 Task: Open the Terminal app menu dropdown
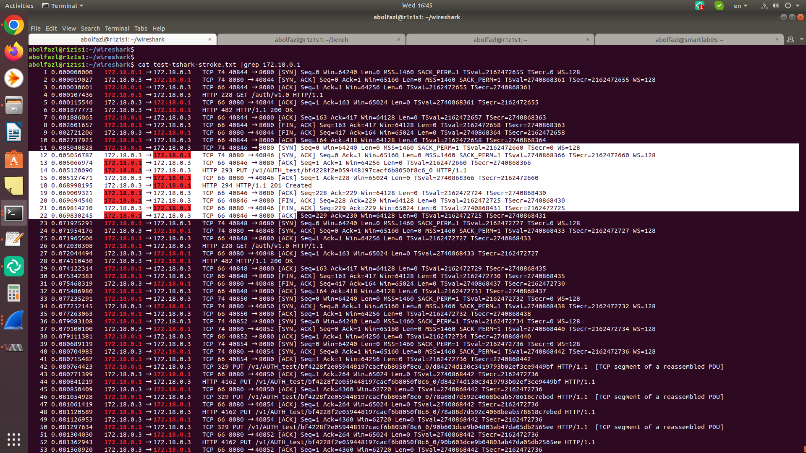coord(63,6)
